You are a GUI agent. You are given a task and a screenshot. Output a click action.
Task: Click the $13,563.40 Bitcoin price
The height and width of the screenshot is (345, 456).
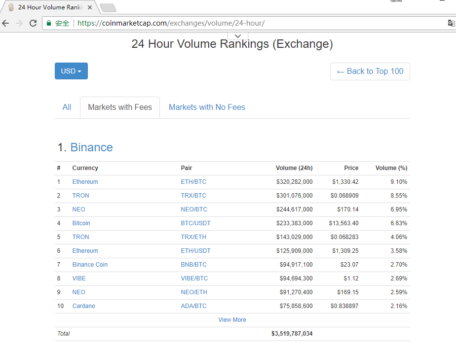point(344,223)
